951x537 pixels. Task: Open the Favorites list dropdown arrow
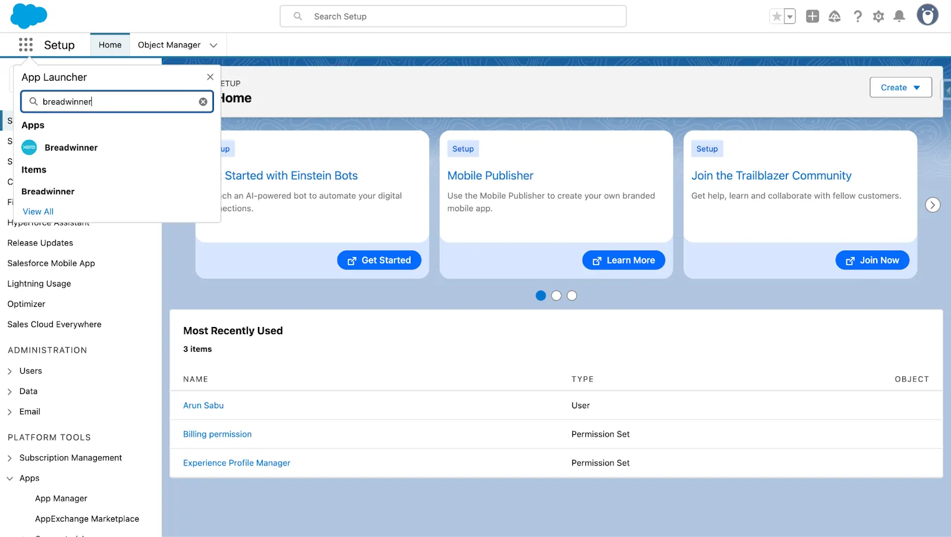click(x=790, y=17)
